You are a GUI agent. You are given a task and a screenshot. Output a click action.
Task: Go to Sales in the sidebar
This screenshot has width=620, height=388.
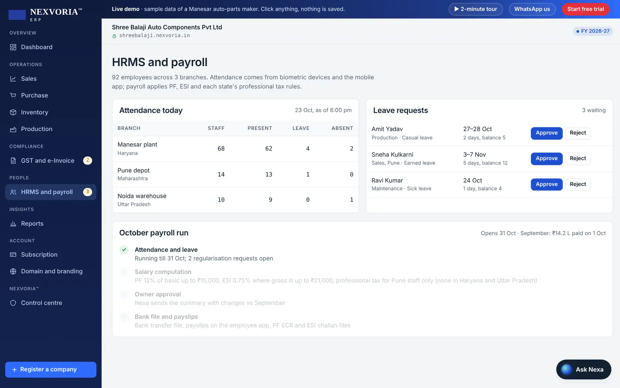[51, 79]
